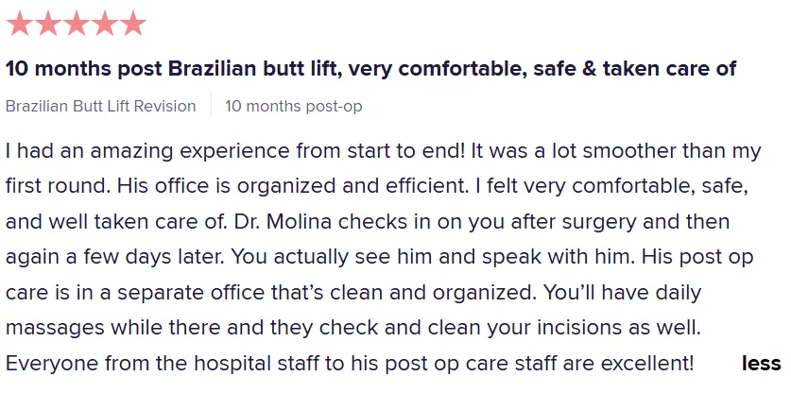Click the sentence starting 'I had an amazing'

(235, 151)
